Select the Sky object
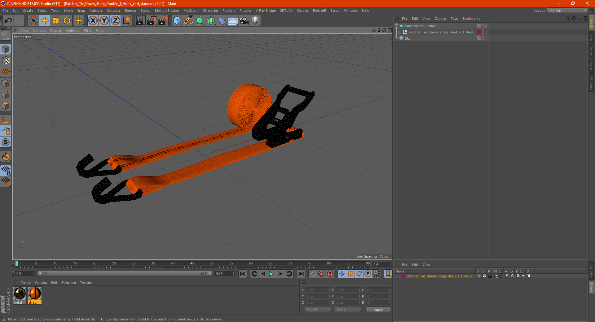 point(408,38)
